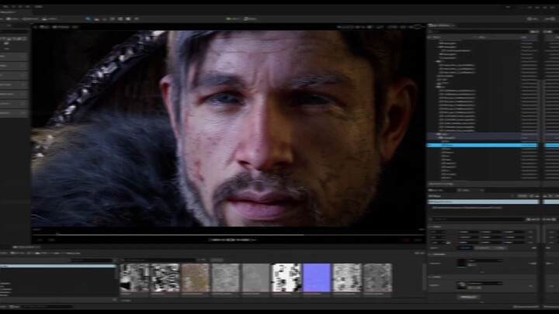Click the blue-highlighted tool icon in top toolbar
The image size is (559, 314).
88,18
